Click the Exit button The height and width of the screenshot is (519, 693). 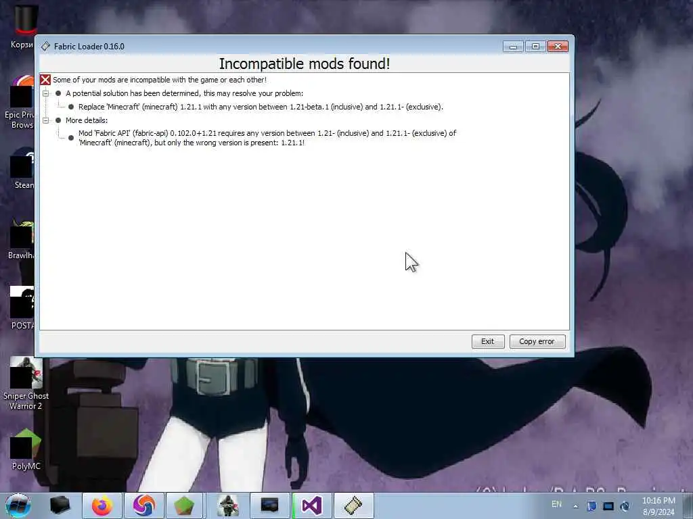487,341
